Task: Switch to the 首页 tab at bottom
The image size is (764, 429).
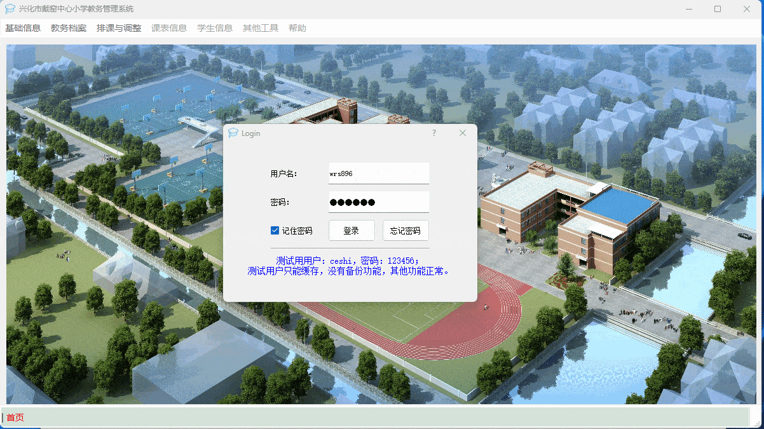Action: (15, 418)
